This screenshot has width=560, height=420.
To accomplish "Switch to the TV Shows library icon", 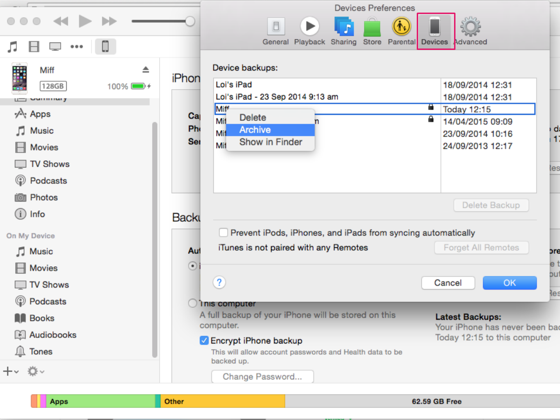I will pos(55,47).
